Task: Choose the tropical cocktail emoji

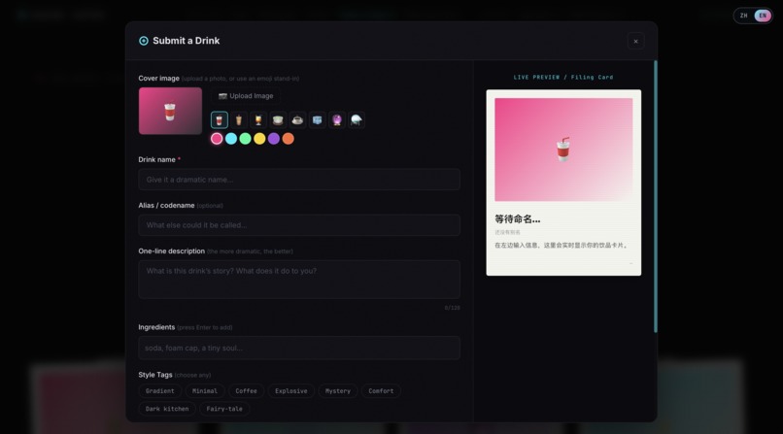Action: click(258, 120)
